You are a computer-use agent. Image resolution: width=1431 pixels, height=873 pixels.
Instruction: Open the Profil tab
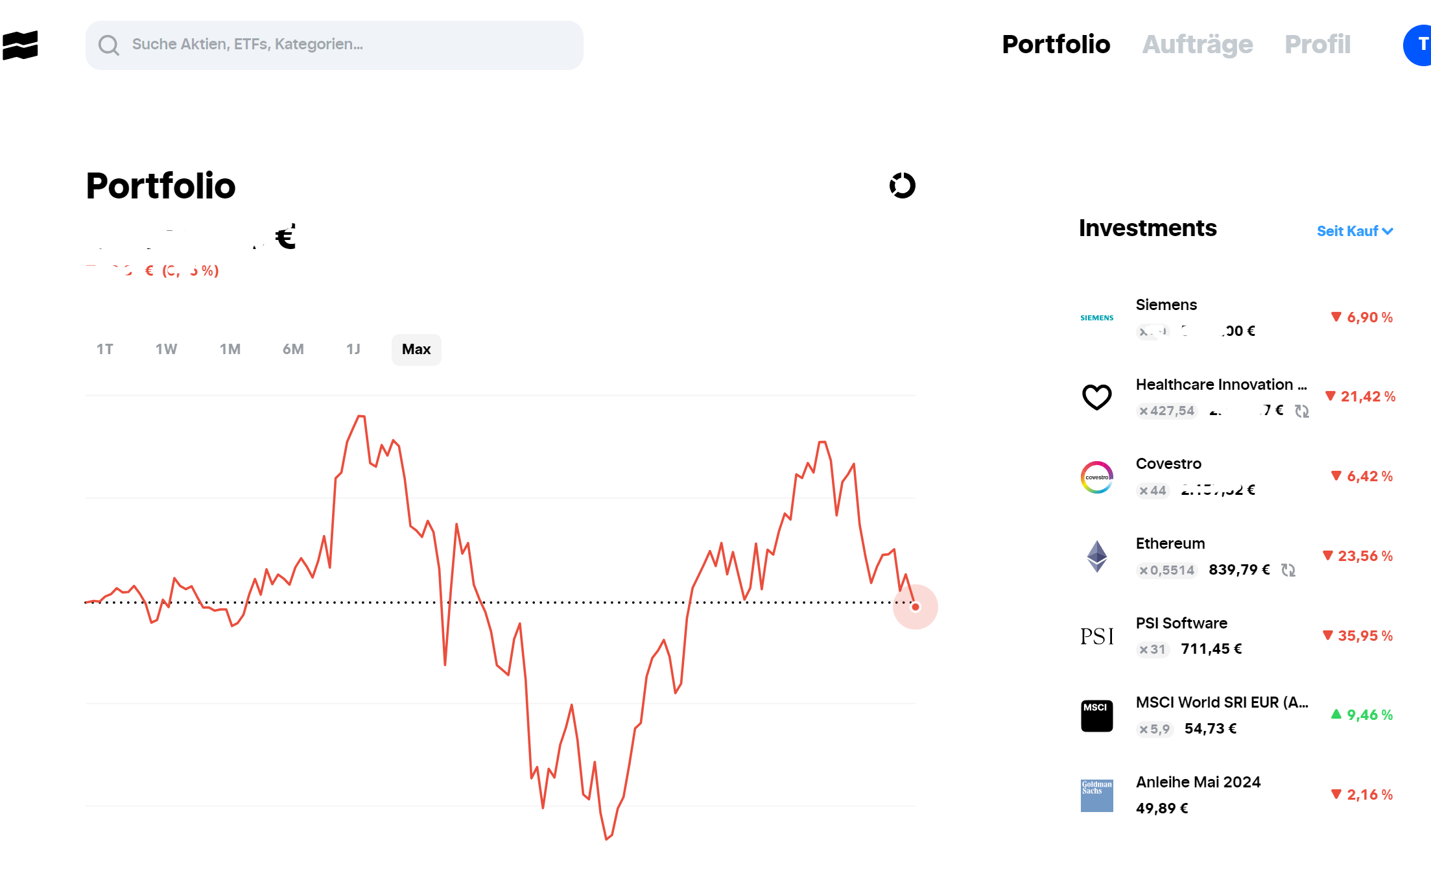coord(1318,45)
